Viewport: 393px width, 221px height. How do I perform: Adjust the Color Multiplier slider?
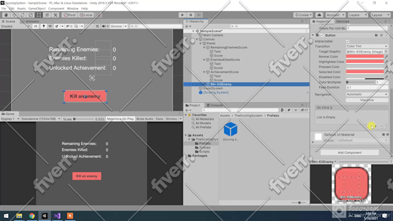[361, 82]
